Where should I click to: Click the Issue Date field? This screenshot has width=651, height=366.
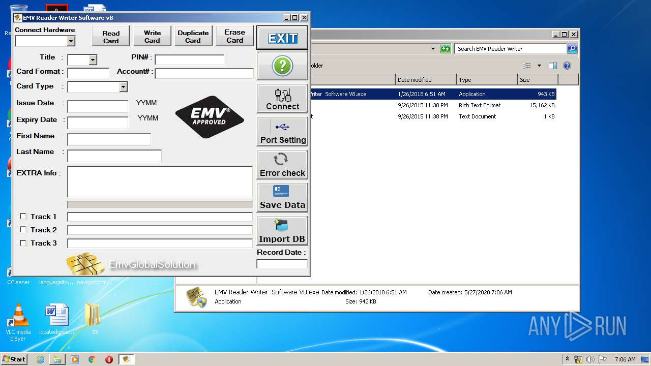pos(98,106)
